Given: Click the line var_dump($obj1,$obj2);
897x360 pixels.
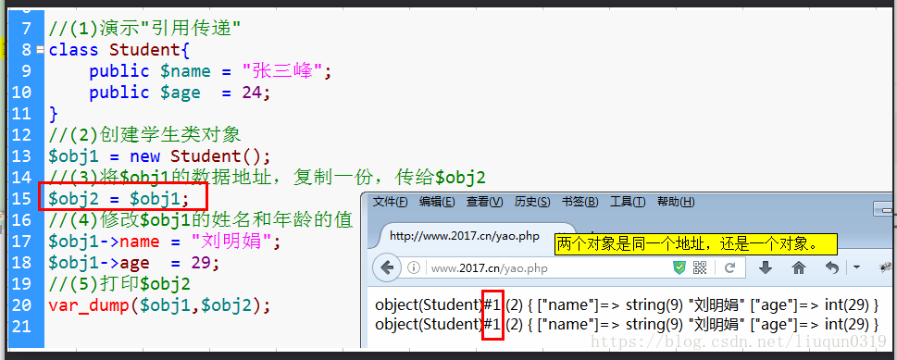Looking at the screenshot, I should click(x=159, y=305).
